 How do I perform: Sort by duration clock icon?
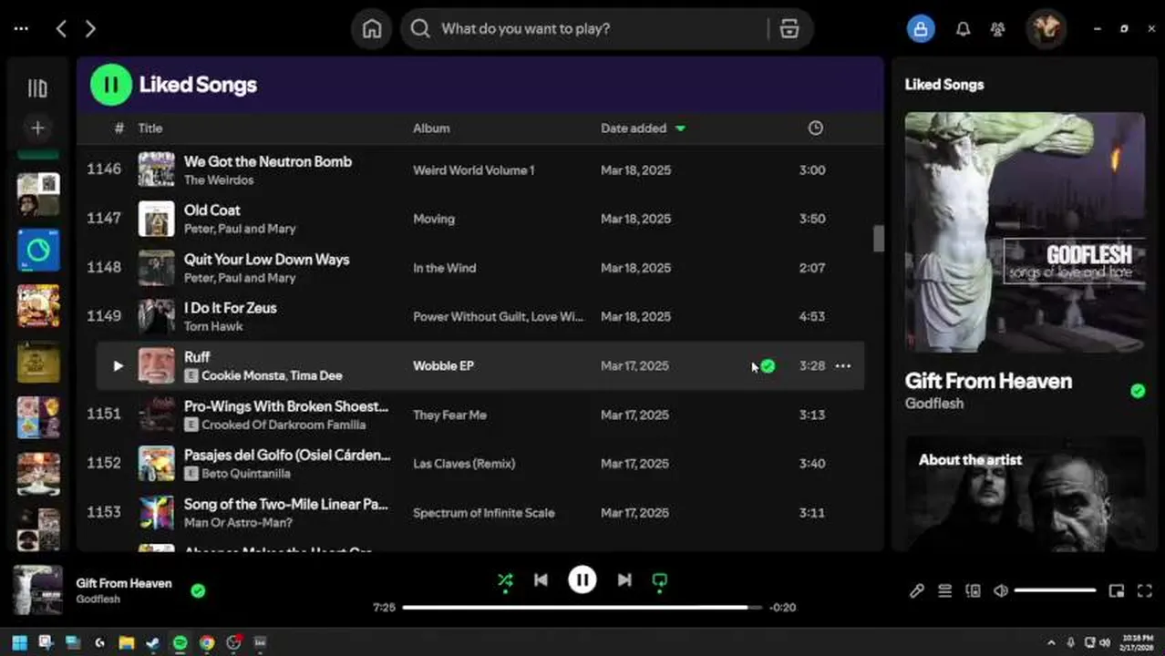[815, 128]
